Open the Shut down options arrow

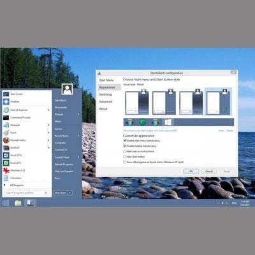pyautogui.click(x=70, y=193)
